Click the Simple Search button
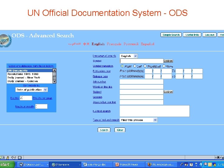This screenshot has width=224, height=168. 171,35
